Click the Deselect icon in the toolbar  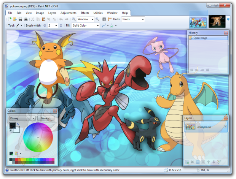pos(54,19)
